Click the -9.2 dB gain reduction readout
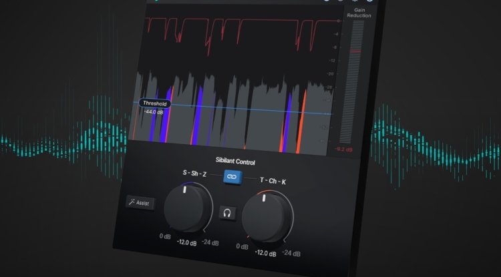The width and height of the screenshot is (501, 277). click(x=344, y=149)
